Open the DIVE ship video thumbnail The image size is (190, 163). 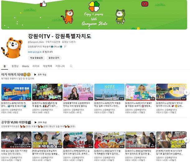coord(109,92)
